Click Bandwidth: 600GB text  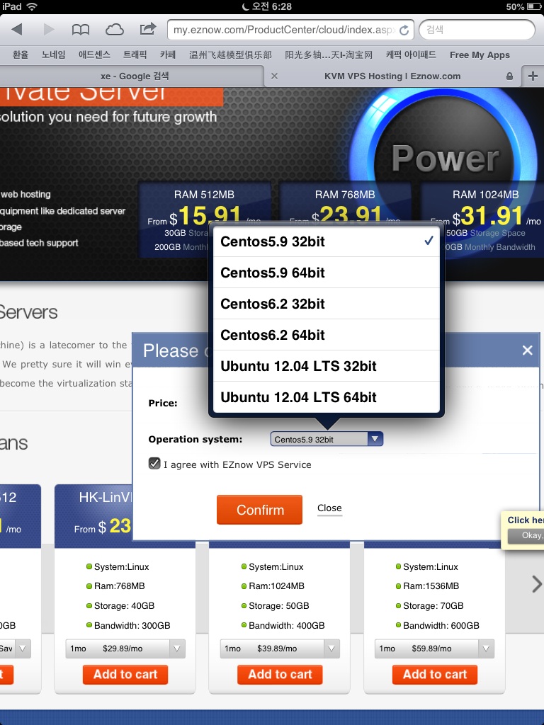[441, 626]
